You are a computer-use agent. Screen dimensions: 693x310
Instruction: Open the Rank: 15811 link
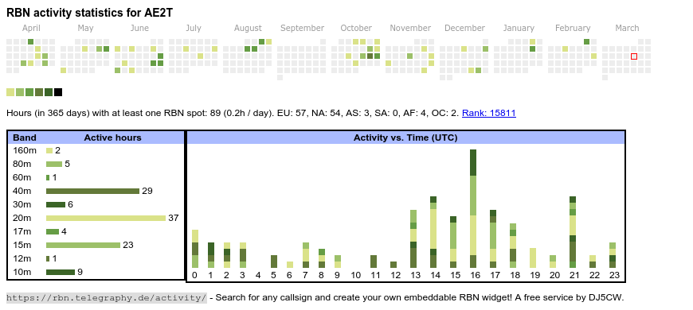tap(489, 113)
